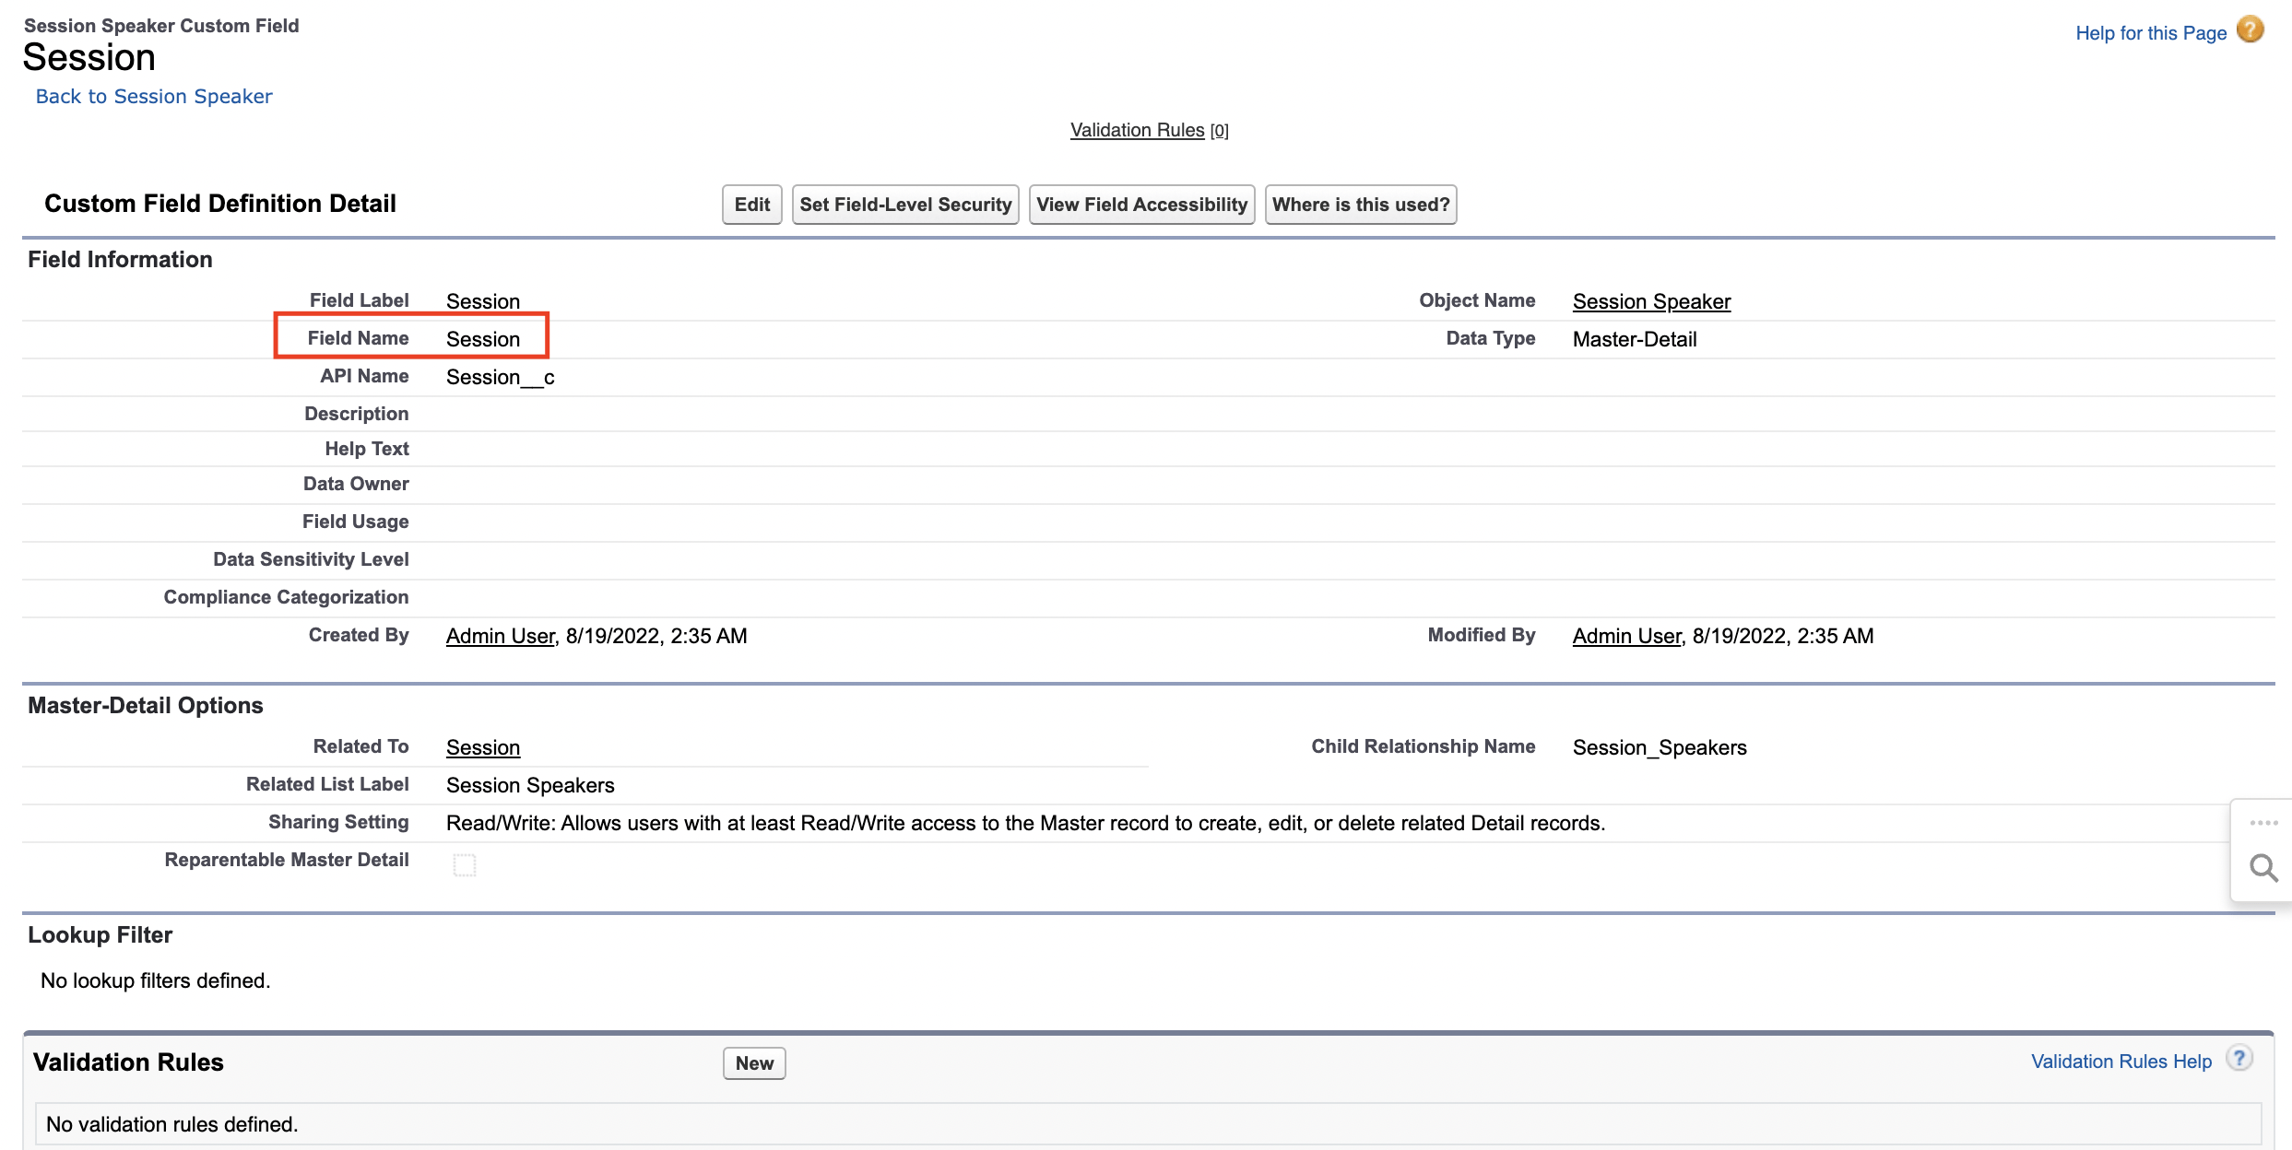Image resolution: width=2292 pixels, height=1150 pixels.
Task: Go Back to Session Speaker
Action: coord(153,96)
